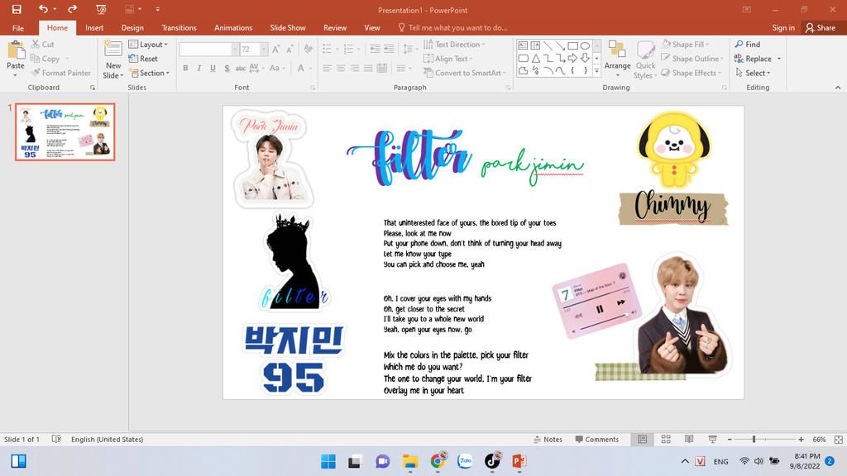Click the Paste clipboard icon
This screenshot has height=476, width=847.
click(16, 51)
